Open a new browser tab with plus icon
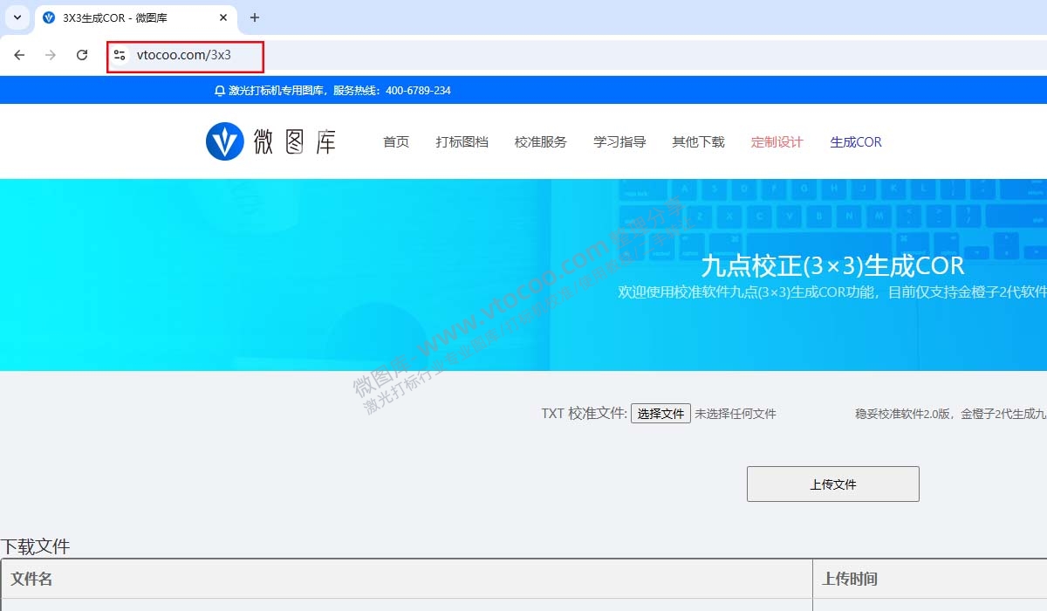 253,17
